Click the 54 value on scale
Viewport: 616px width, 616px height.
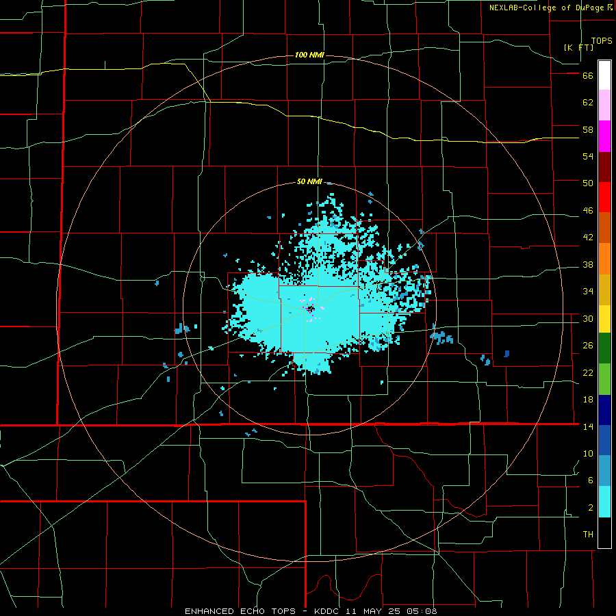pyautogui.click(x=588, y=156)
